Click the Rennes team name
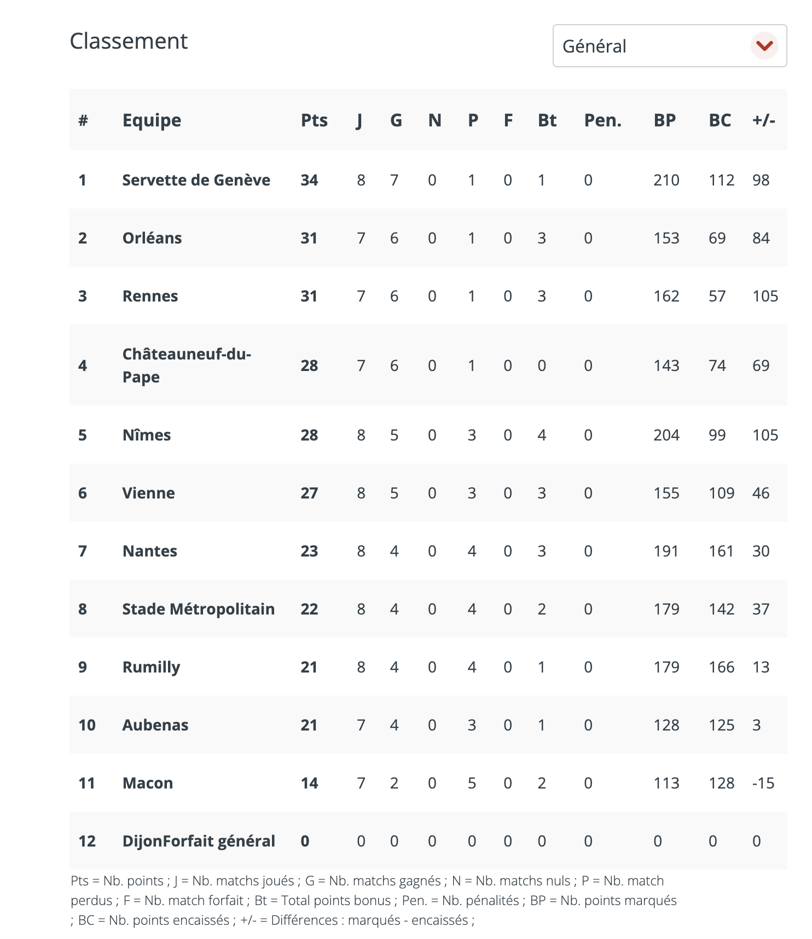The height and width of the screenshot is (939, 812). (150, 296)
